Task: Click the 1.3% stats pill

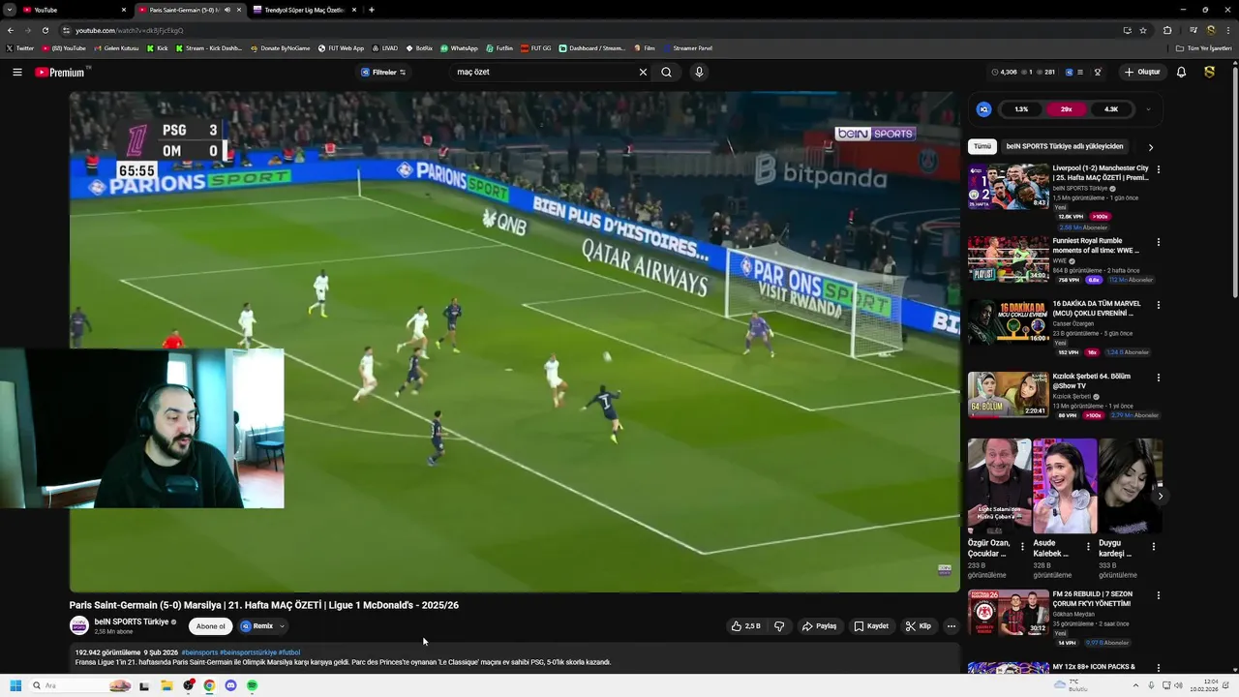Action: coord(1021,109)
